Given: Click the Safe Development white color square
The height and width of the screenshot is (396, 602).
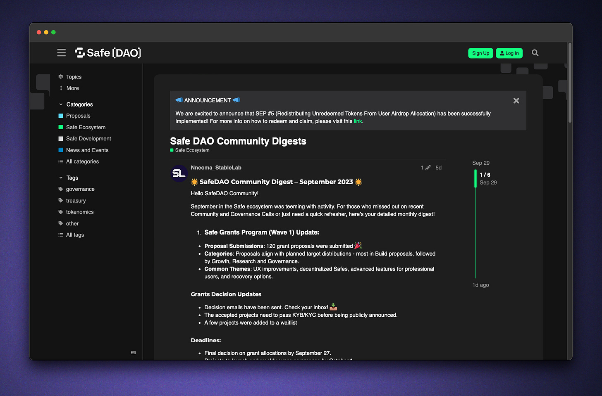Looking at the screenshot, I should (x=61, y=138).
